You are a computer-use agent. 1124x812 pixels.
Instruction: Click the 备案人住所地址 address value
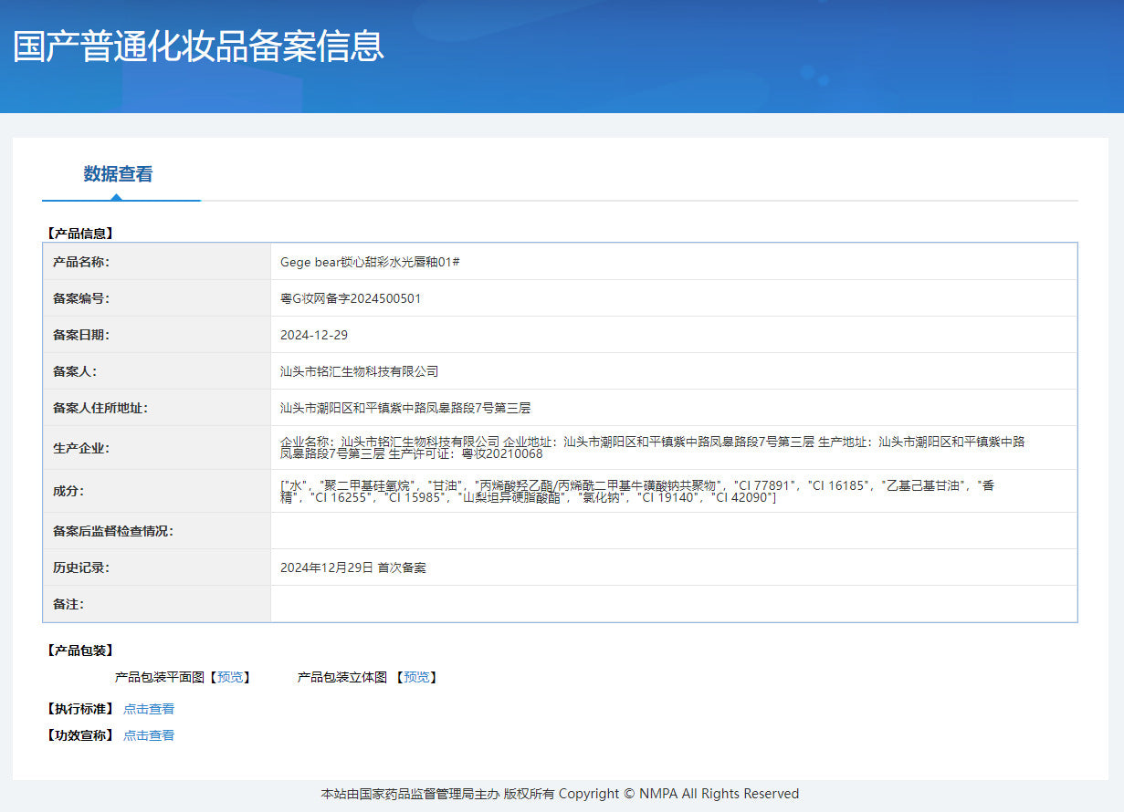[405, 408]
